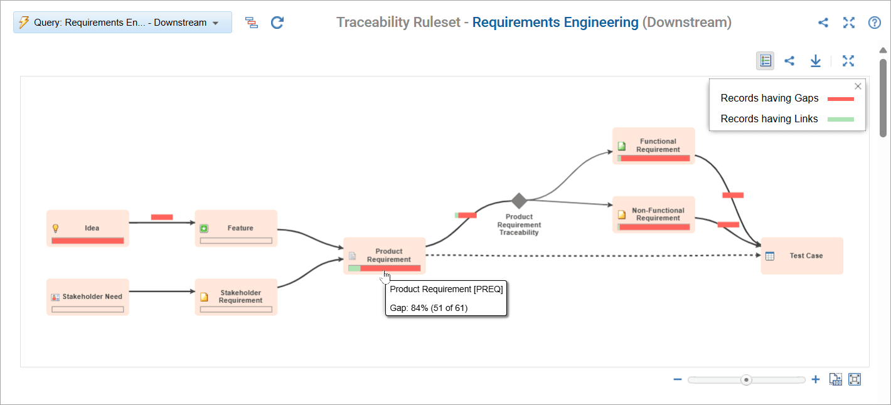Click the zoom slider handle
Viewport: 891px width, 405px height.
click(x=746, y=380)
